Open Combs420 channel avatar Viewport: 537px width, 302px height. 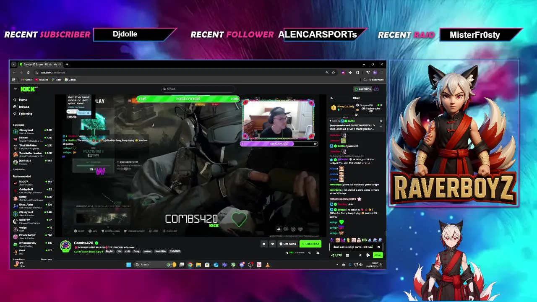coord(65,247)
